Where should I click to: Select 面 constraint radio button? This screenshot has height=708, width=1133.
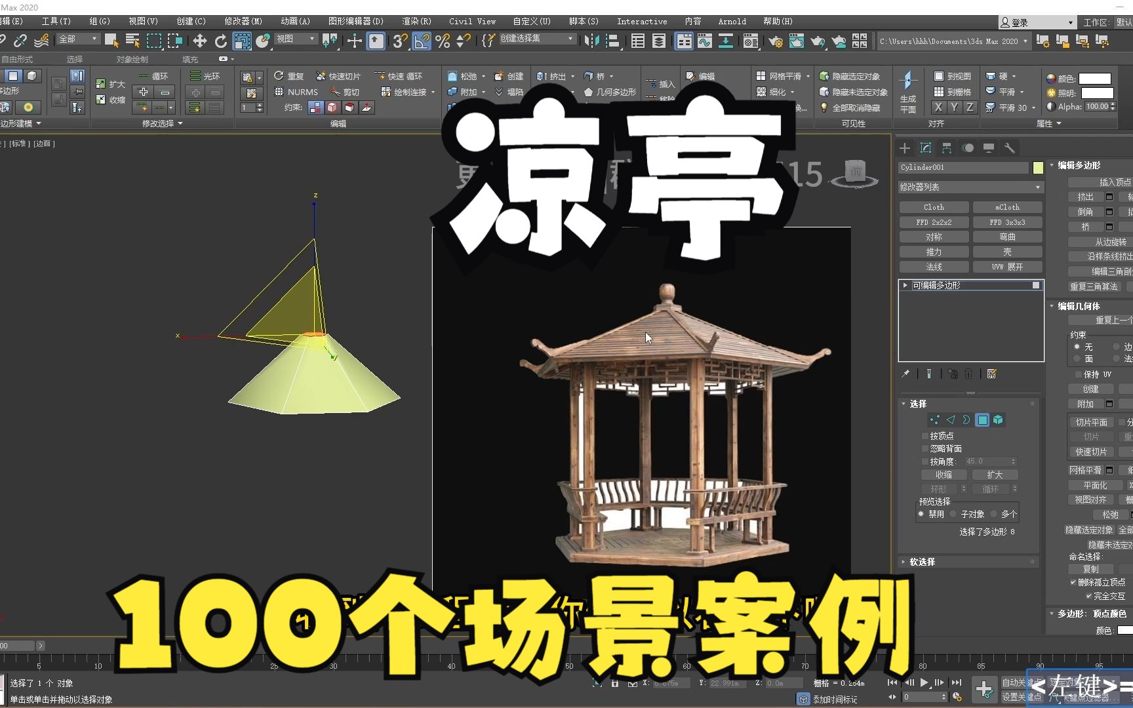(1077, 359)
